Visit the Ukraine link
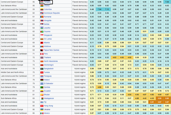The image size is (171, 115). tap(47, 109)
